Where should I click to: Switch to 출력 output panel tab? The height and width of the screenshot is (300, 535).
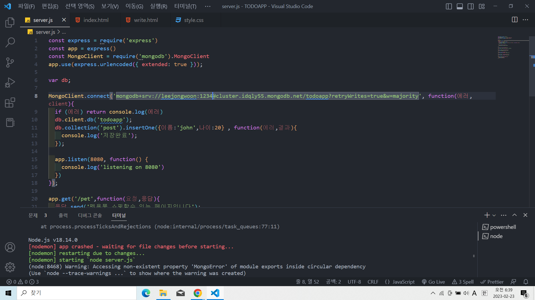(x=63, y=215)
